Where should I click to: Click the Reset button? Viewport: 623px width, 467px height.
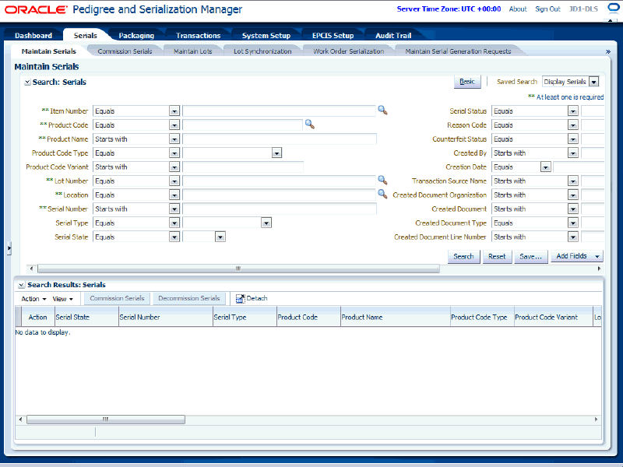[x=497, y=257]
